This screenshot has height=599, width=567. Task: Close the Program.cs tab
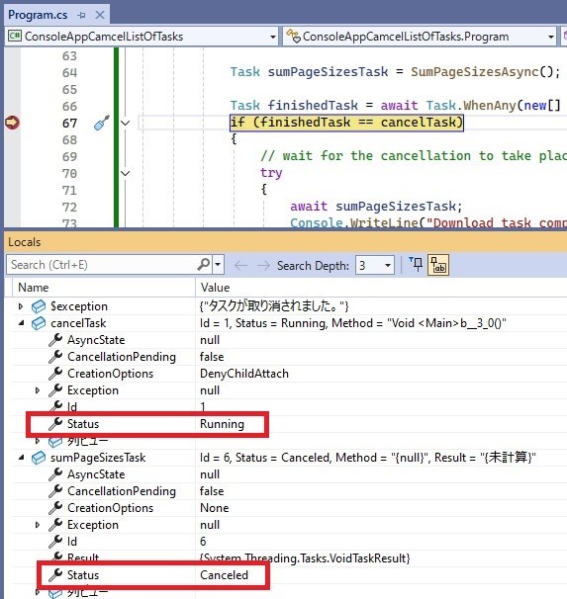[x=100, y=15]
